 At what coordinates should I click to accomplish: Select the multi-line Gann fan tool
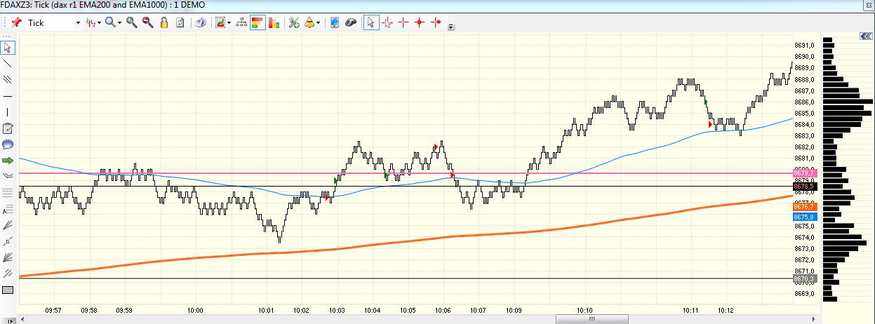coord(8,257)
